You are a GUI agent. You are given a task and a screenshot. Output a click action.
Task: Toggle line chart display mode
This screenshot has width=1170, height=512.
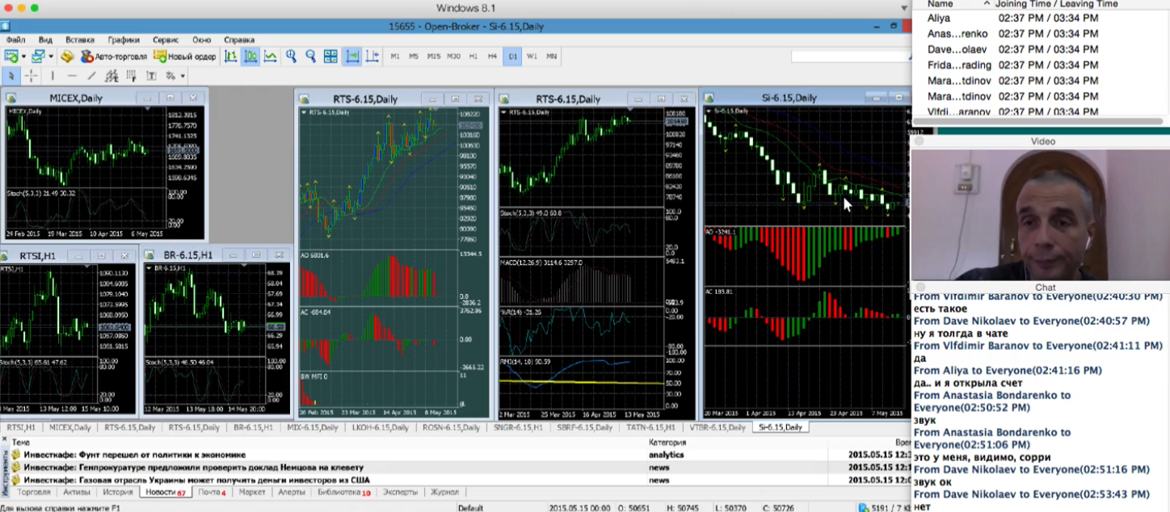point(271,57)
